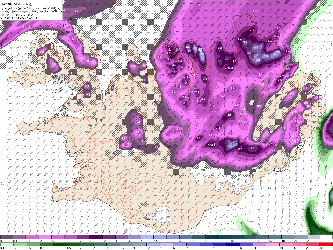Viewport: 333px width, 250px height.
Task: Click the darkest purple swatch labelled 2 in top legend row
Action: click(x=96, y=237)
